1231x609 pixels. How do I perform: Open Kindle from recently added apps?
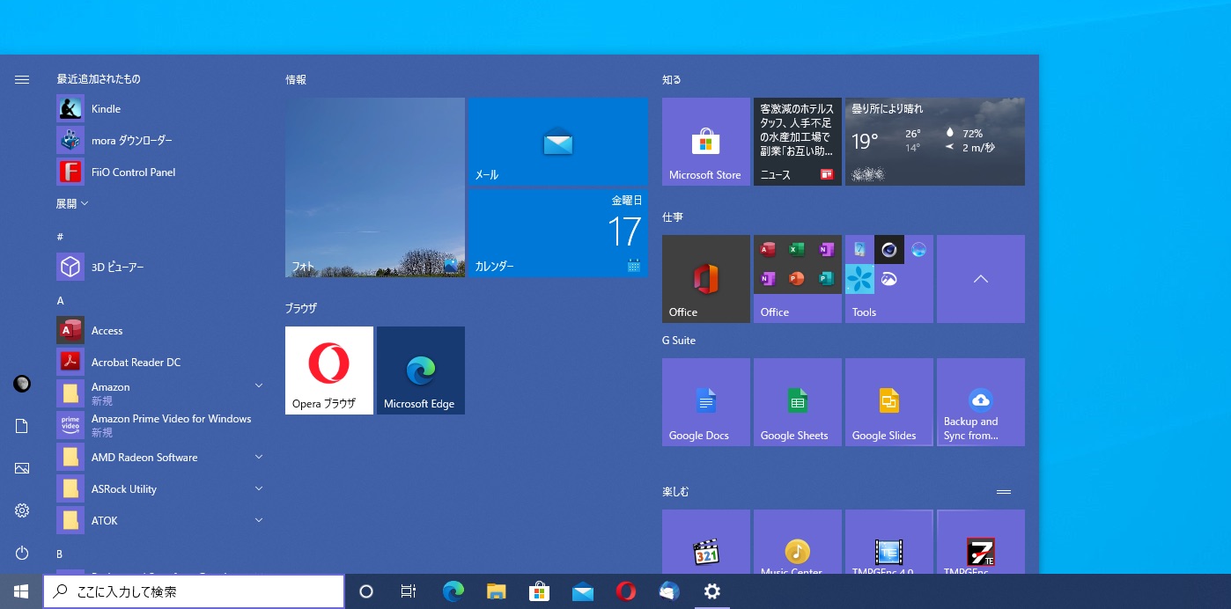(158, 109)
